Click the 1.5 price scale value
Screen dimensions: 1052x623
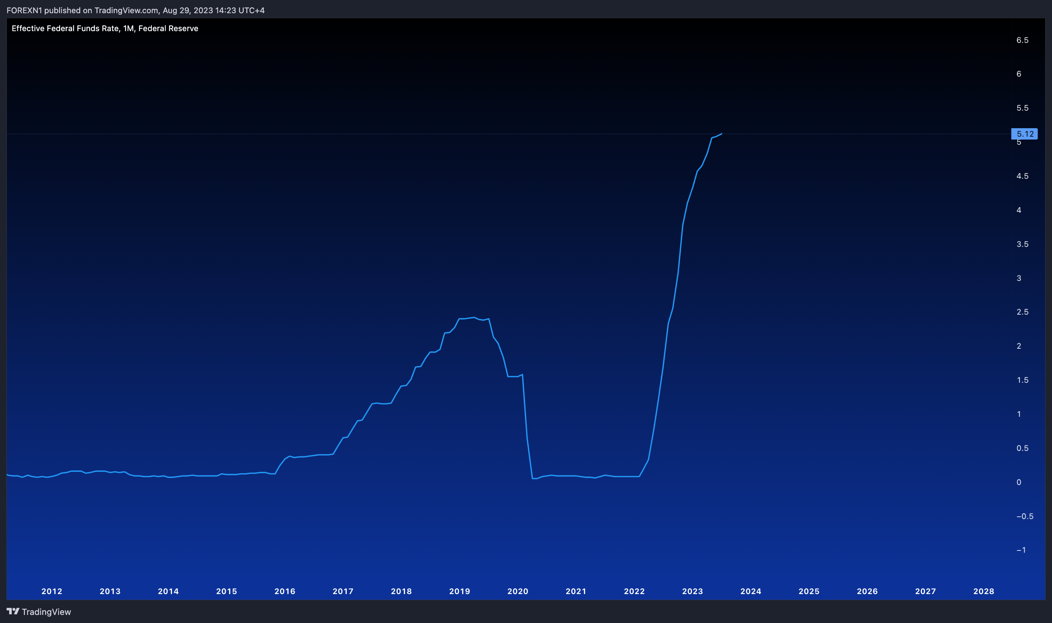pyautogui.click(x=1022, y=380)
